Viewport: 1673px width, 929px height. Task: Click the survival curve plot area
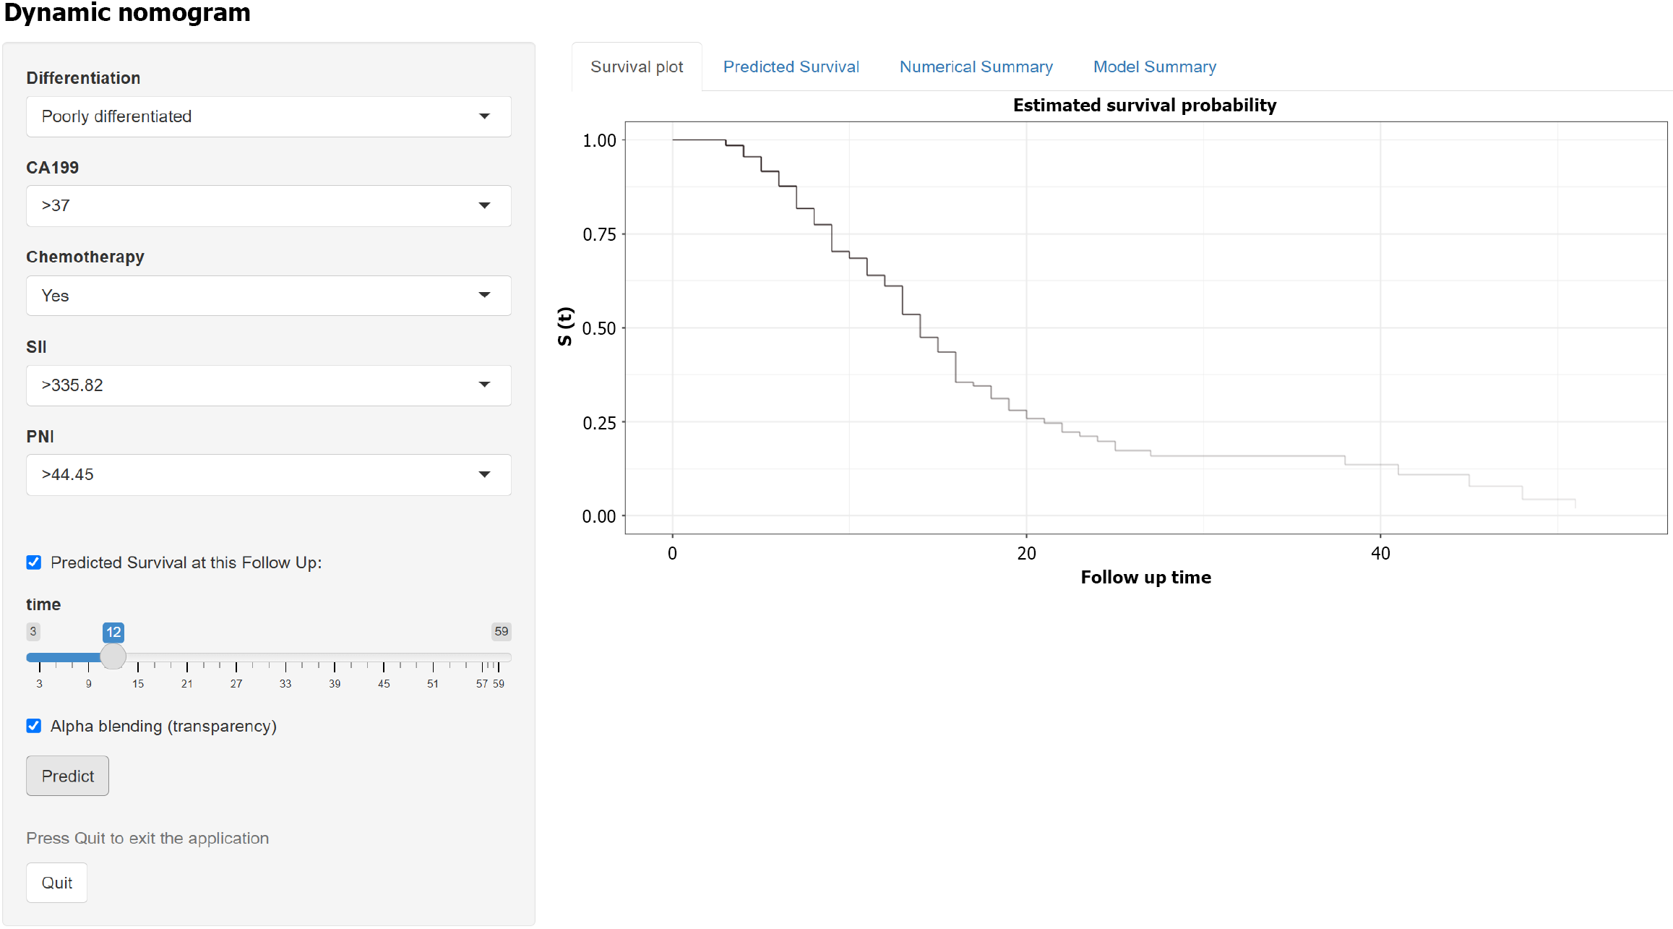coord(1145,327)
